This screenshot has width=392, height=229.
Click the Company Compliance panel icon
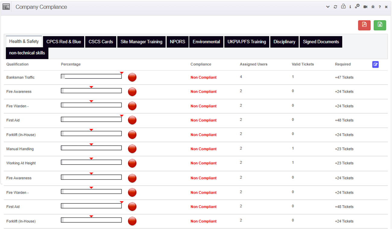(x=6, y=7)
